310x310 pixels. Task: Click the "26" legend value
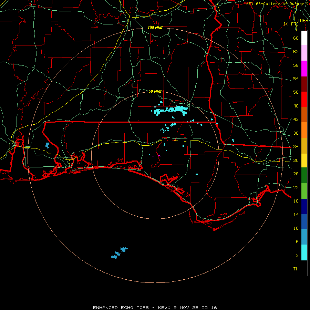296,174
